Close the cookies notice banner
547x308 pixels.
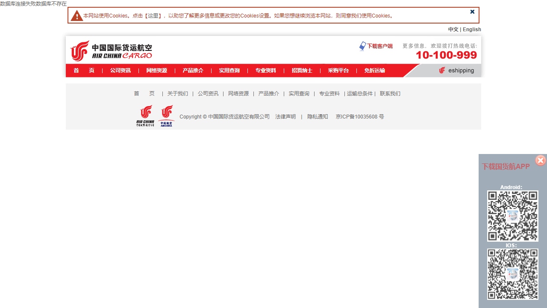click(x=472, y=12)
